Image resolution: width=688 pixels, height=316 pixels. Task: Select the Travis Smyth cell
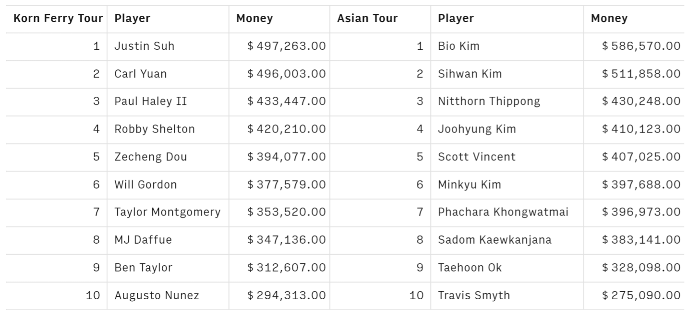pyautogui.click(x=473, y=295)
